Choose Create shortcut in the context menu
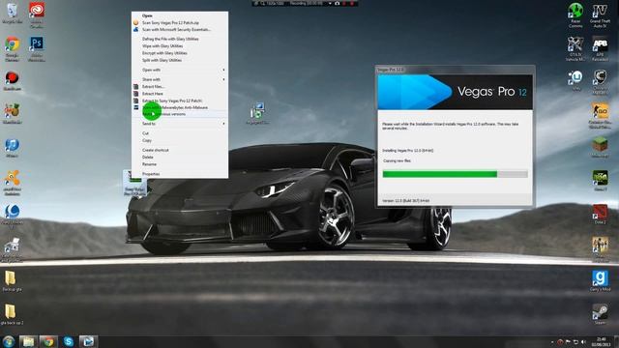Viewport: 619px width, 348px height. point(180,151)
